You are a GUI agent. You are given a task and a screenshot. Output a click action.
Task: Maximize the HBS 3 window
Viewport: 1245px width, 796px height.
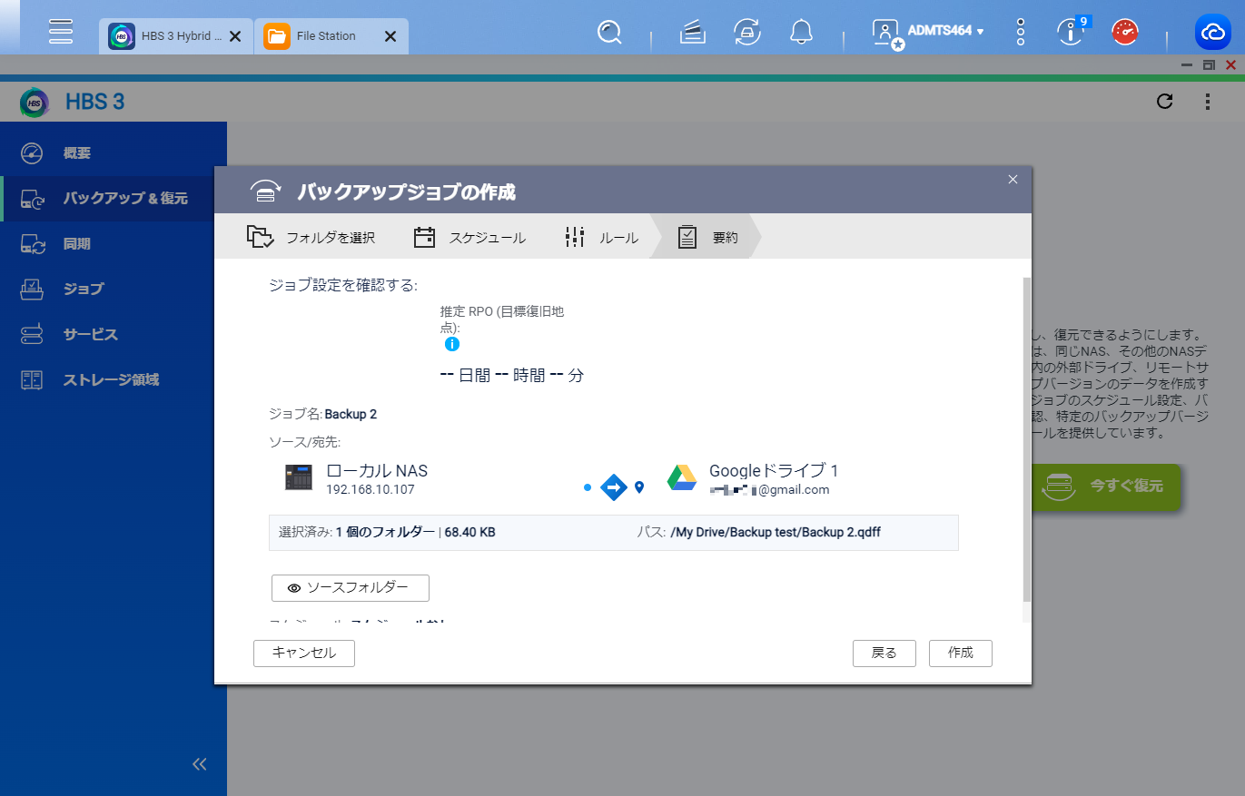1209,65
